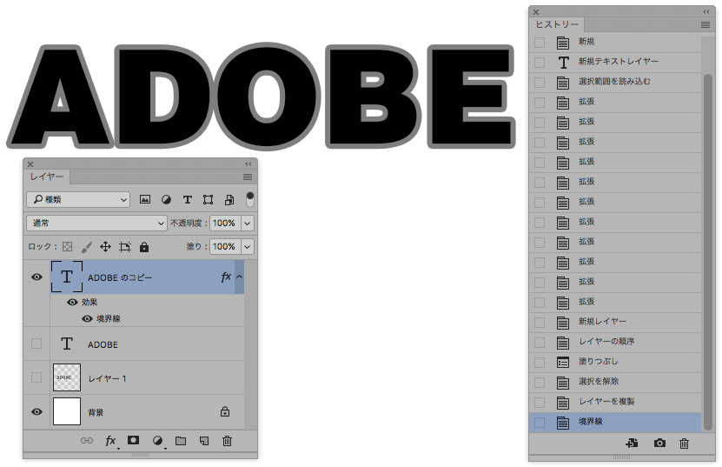Viewport: 722px width, 467px height.
Task: Create new group folder icon
Action: click(x=181, y=441)
